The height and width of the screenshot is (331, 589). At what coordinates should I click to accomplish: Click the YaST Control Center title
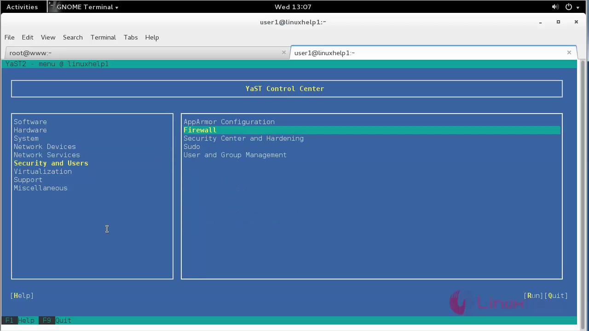point(285,89)
